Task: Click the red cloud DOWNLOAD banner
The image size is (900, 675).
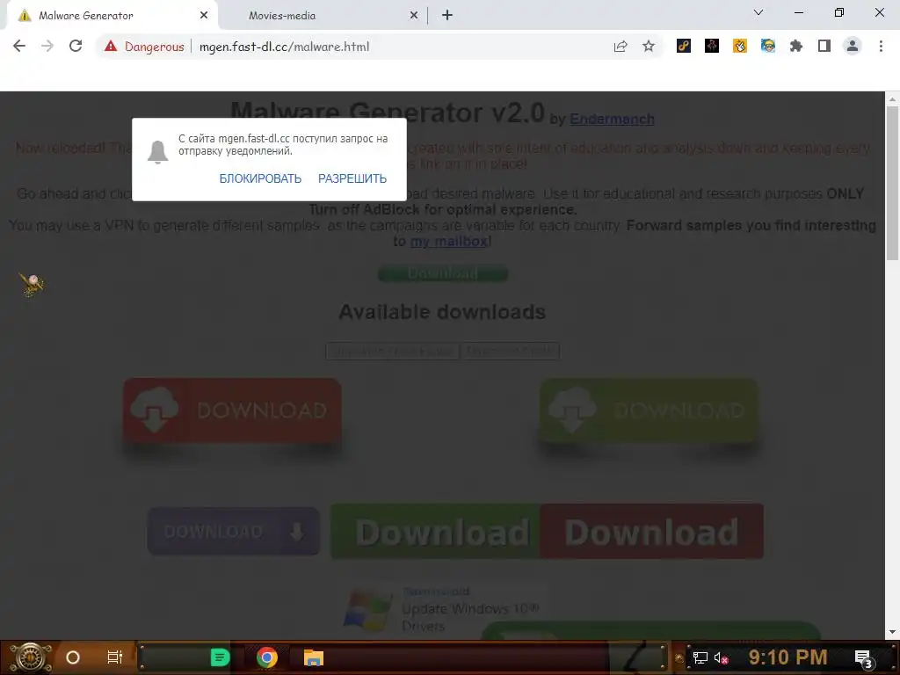Action: pos(232,410)
